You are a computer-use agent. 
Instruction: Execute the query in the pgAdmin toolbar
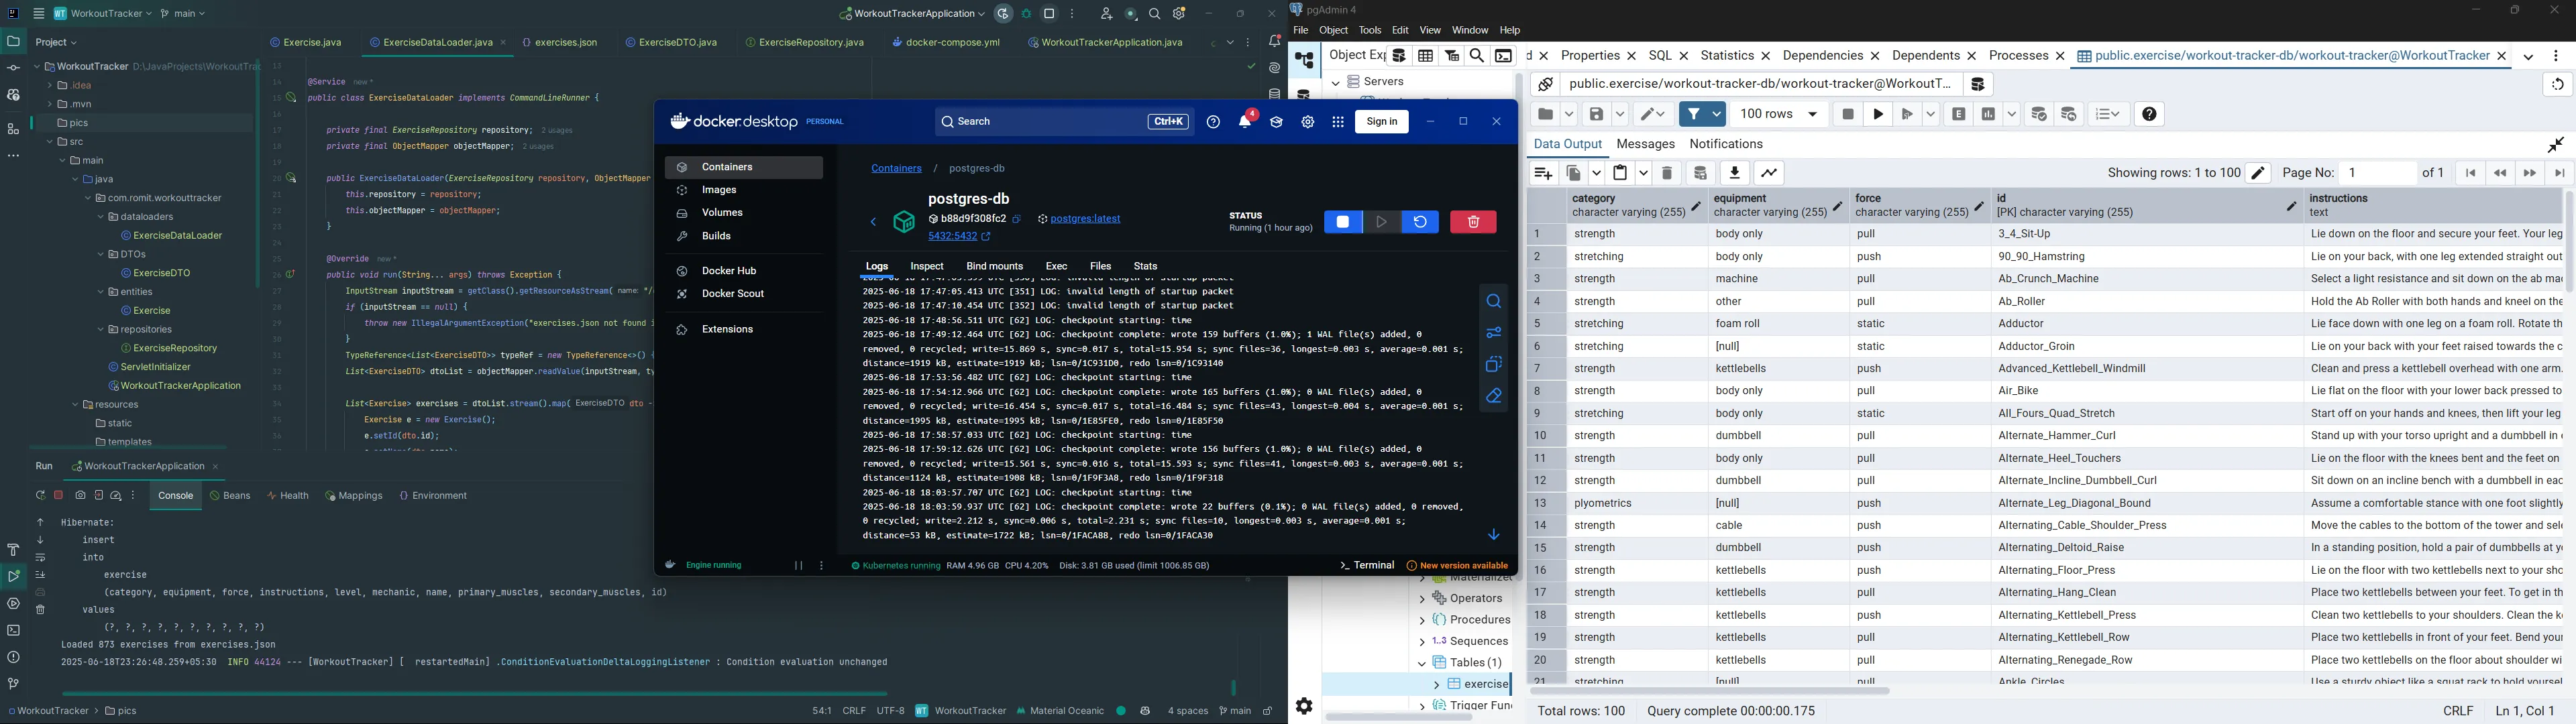click(1878, 114)
